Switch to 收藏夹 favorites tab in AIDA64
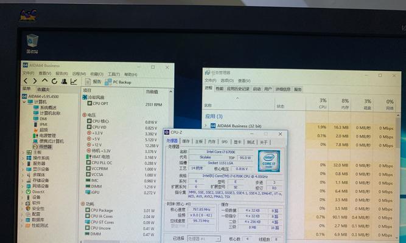This screenshot has height=243, width=406. pyautogui.click(x=43, y=89)
